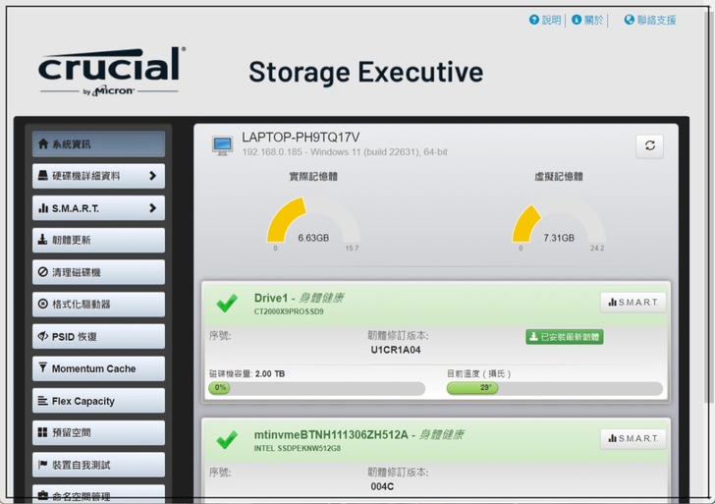Open PSID 恢復 menu item
Viewport: 715px width, 504px height.
point(98,336)
